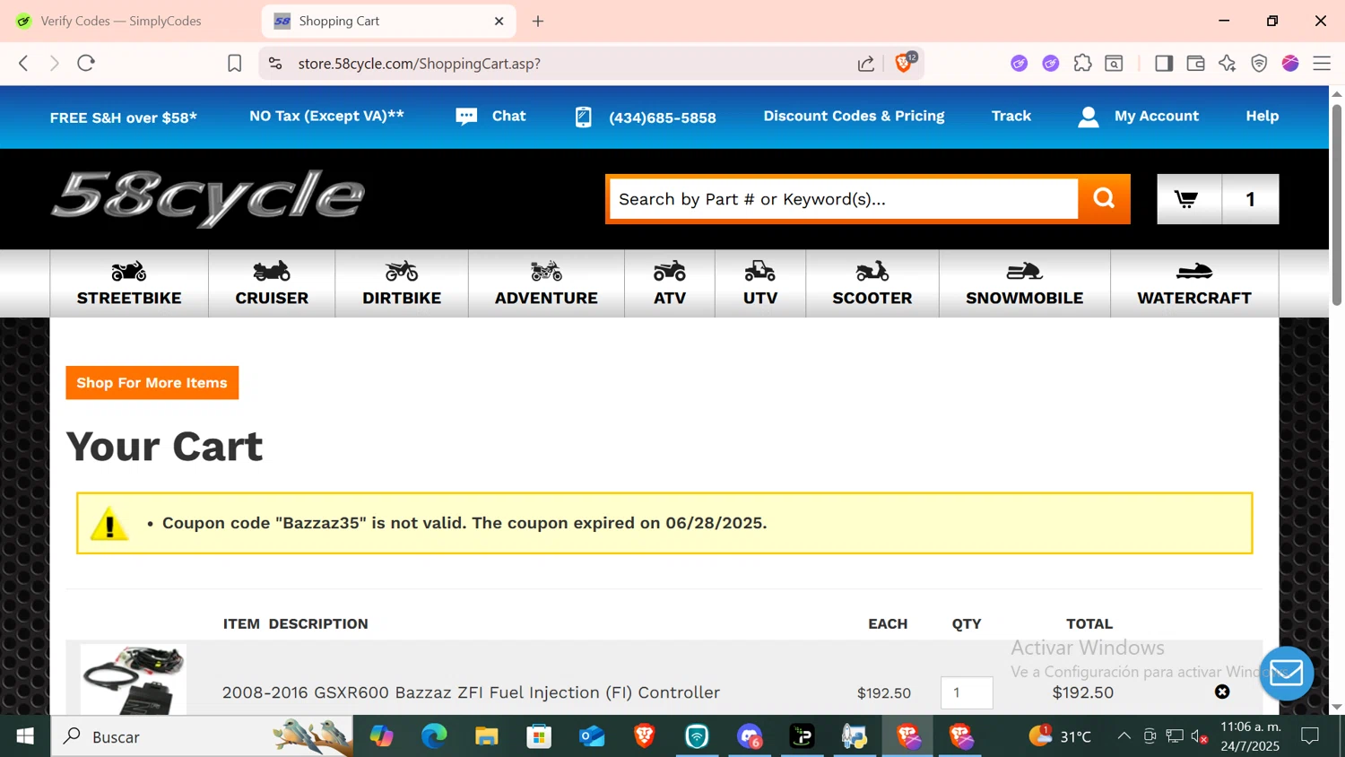Image resolution: width=1345 pixels, height=757 pixels.
Task: Open Discount Codes & Pricing
Action: [x=854, y=116]
